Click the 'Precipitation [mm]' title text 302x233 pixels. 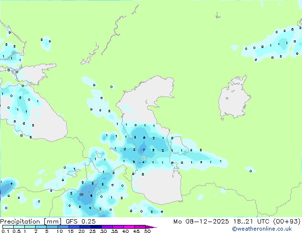(x=30, y=222)
